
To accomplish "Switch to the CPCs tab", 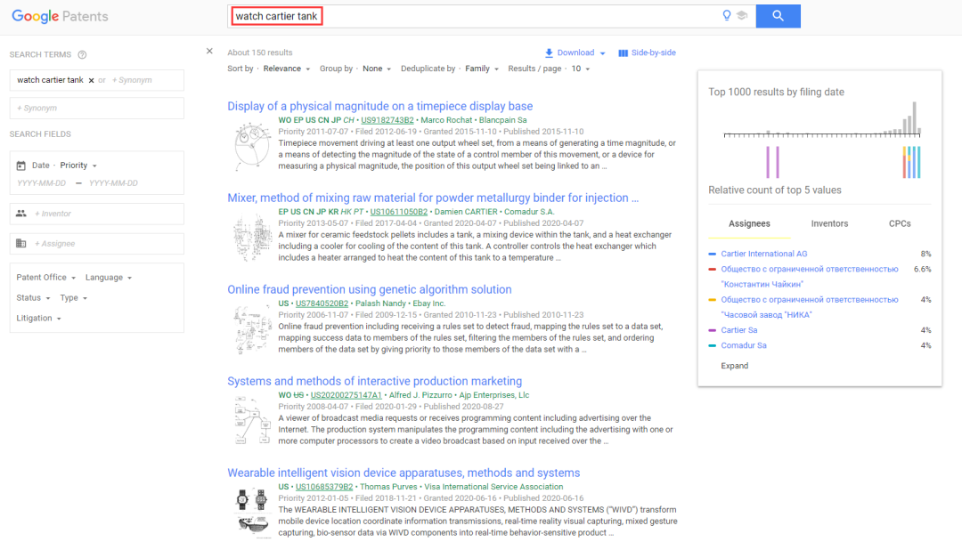I will 900,223.
